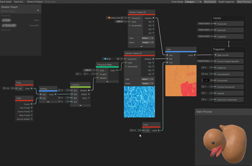Select the Multiply node header
Screen dimensions: 252x166
48,89
